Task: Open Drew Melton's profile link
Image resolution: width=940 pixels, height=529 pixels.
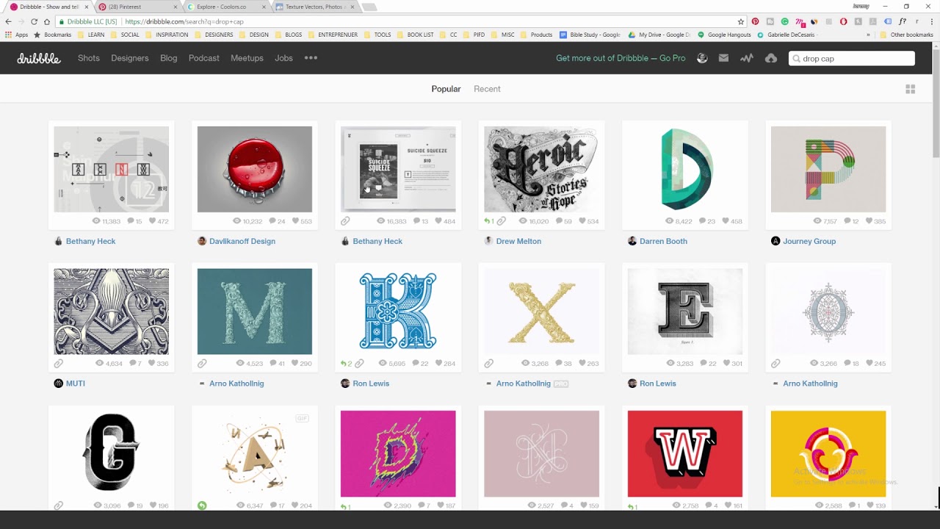Action: pyautogui.click(x=518, y=241)
